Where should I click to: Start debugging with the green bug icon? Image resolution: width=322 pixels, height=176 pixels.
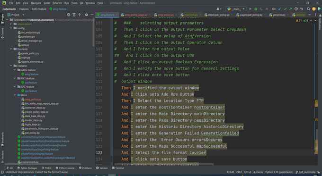pos(256,9)
